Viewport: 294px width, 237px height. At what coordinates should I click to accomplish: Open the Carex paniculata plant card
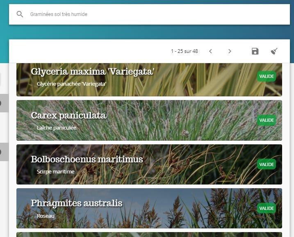149,121
